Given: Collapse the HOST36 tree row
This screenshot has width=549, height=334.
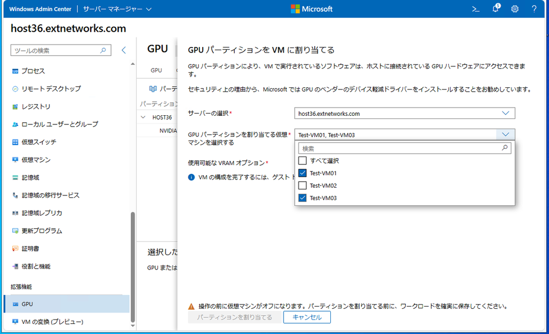Looking at the screenshot, I should tap(143, 117).
